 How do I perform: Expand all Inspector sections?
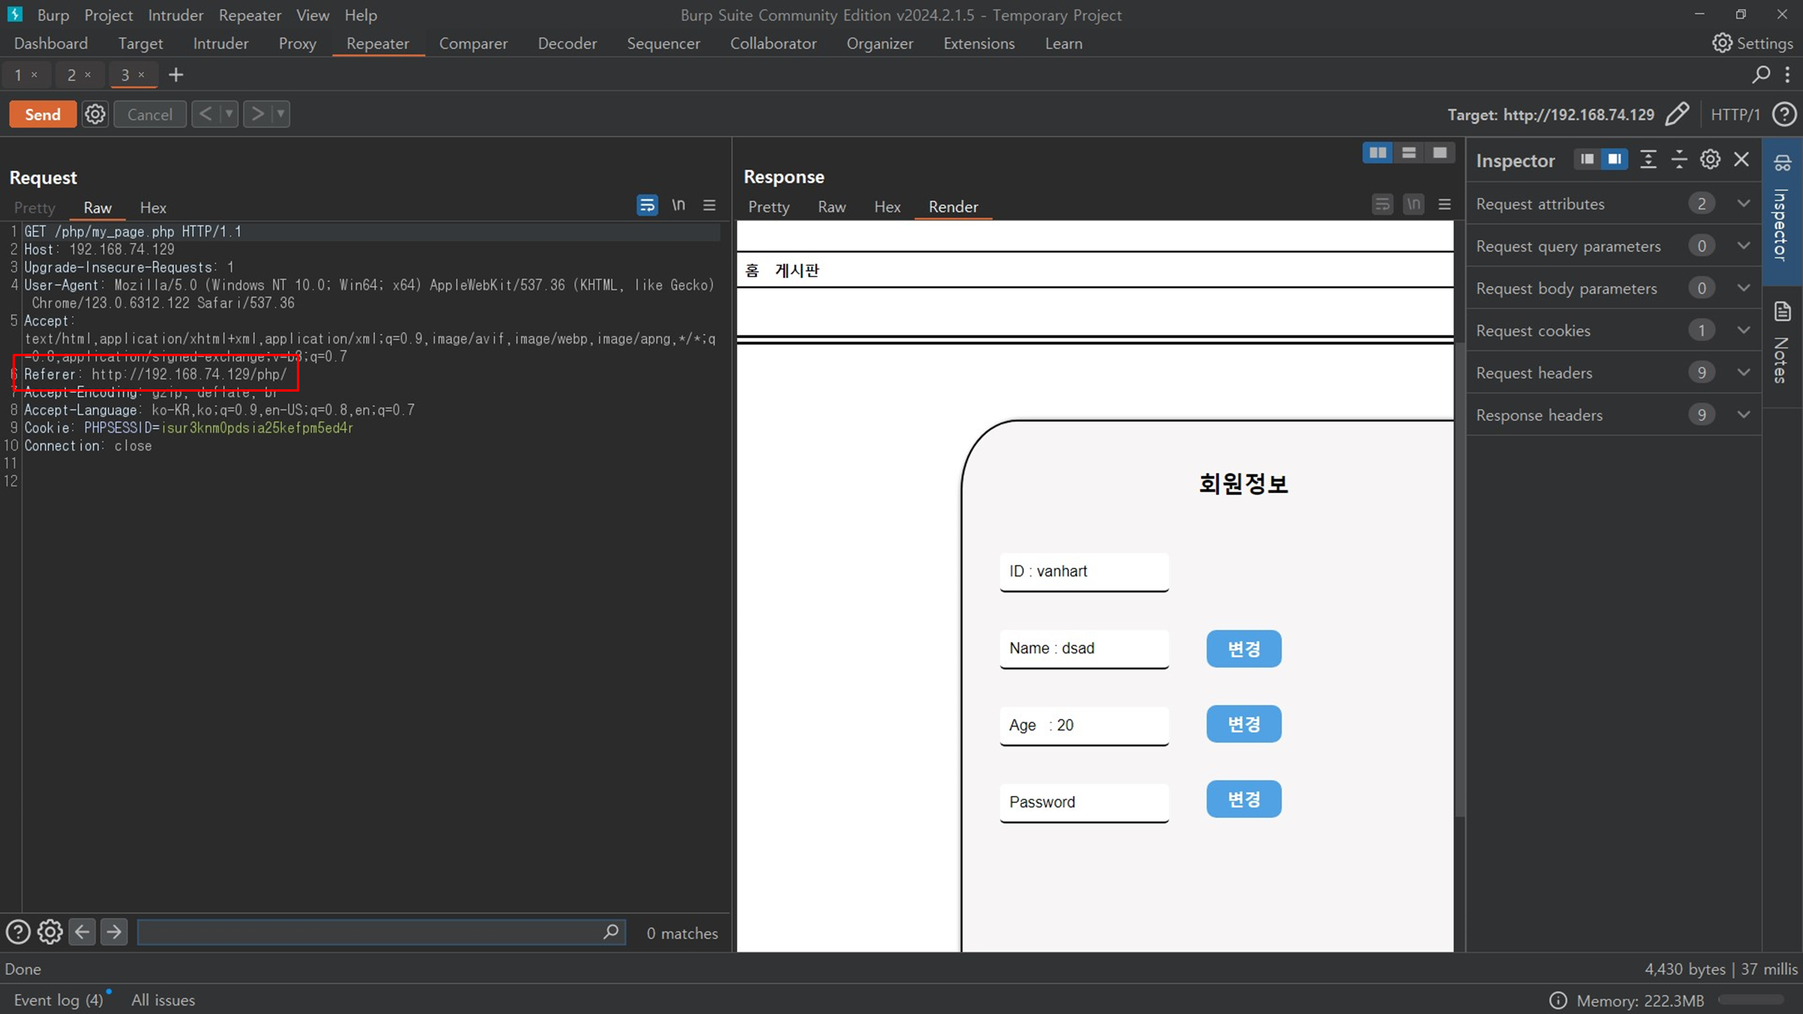pos(1649,160)
